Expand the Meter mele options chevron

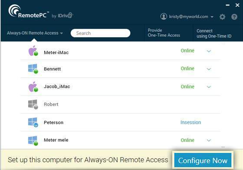[209, 140]
